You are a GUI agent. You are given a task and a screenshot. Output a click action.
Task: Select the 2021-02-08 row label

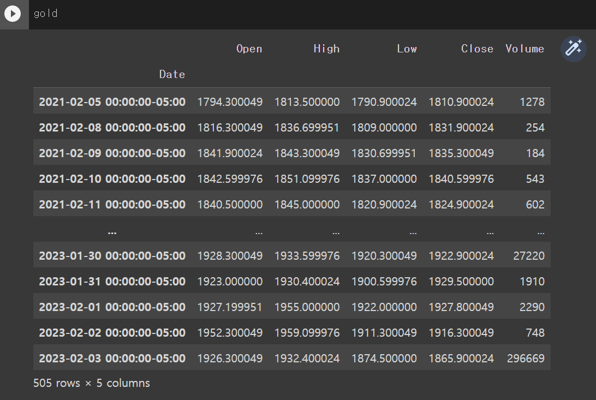(x=112, y=128)
